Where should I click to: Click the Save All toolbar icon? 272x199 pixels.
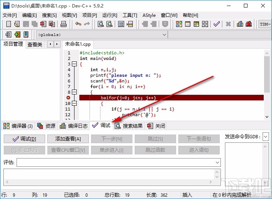35,24
